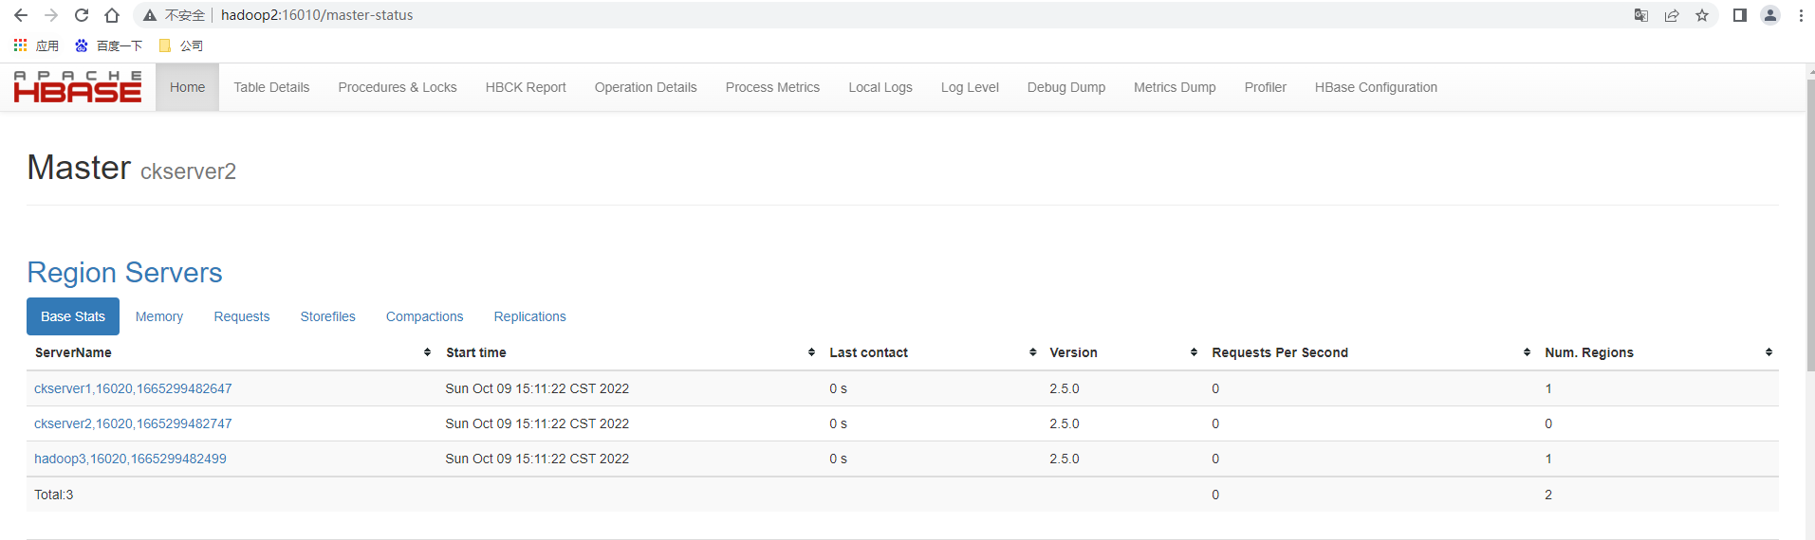Reload the page with refresh icon
This screenshot has height=540, width=1815.
tap(82, 15)
